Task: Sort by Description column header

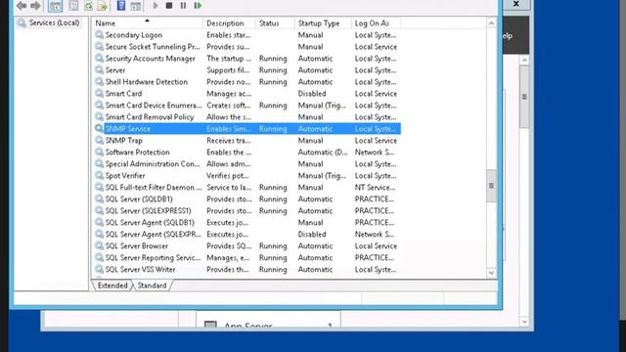Action: (x=230, y=23)
